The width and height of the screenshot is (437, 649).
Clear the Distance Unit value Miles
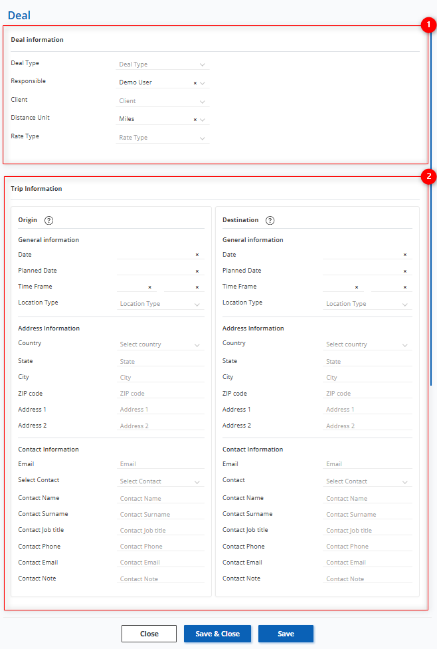click(195, 120)
